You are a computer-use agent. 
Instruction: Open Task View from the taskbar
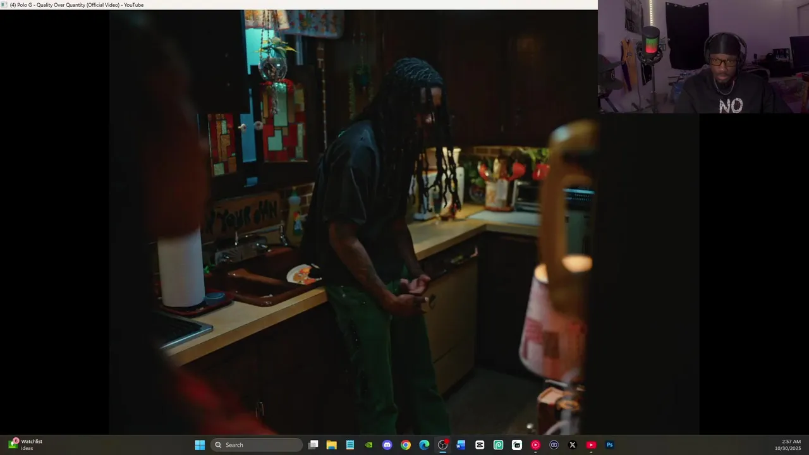(313, 445)
